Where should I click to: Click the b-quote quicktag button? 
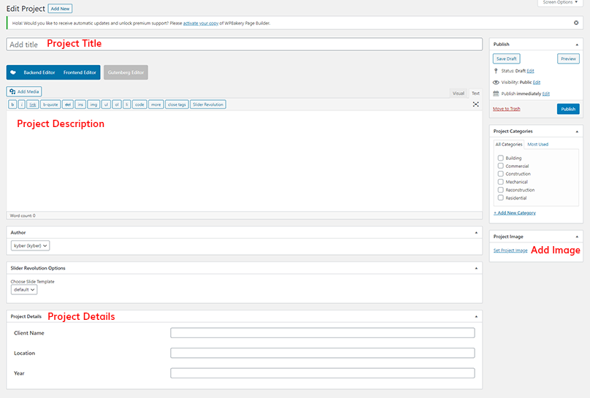pos(50,104)
